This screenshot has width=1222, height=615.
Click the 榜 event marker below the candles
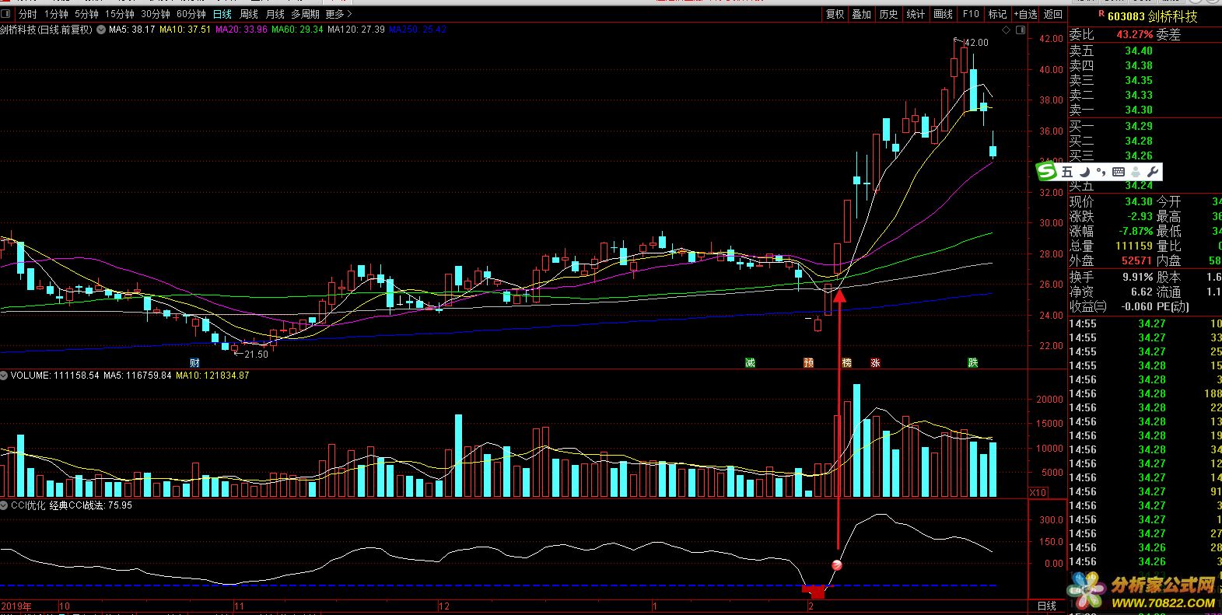click(846, 362)
